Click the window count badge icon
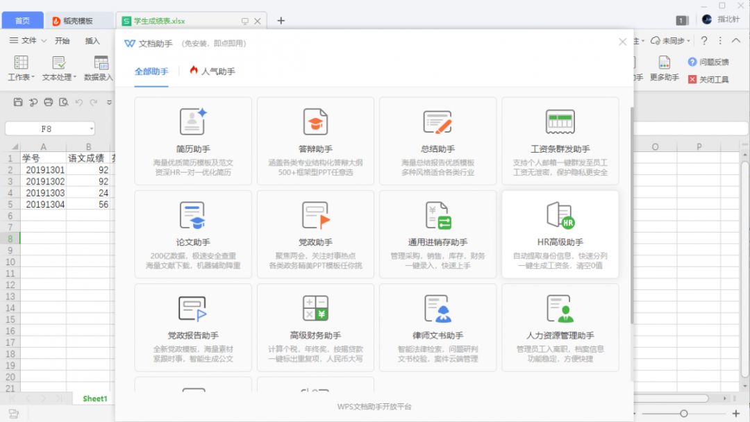The image size is (750, 422). pos(682,20)
